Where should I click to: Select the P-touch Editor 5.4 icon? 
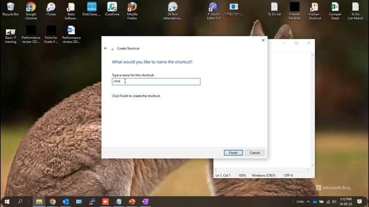click(213, 11)
